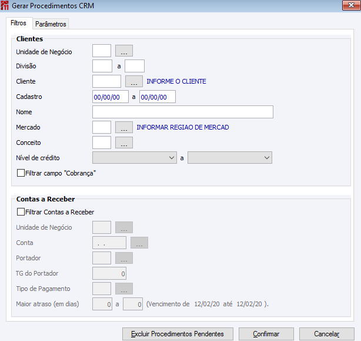Open the Tipo de Pagamento lookup button
Image resolution: width=361 pixels, height=341 pixels.
point(124,289)
